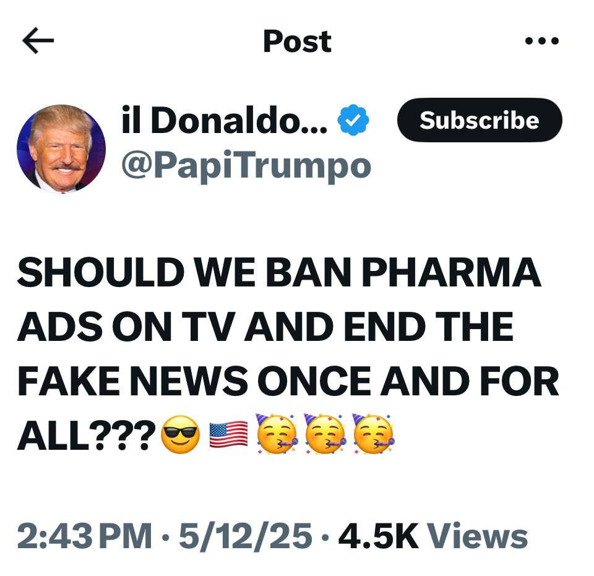View the 4.5K Views count

click(433, 536)
